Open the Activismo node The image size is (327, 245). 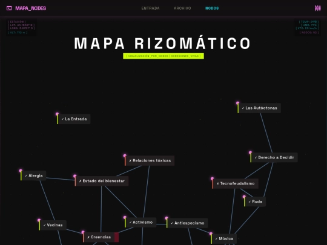click(141, 223)
